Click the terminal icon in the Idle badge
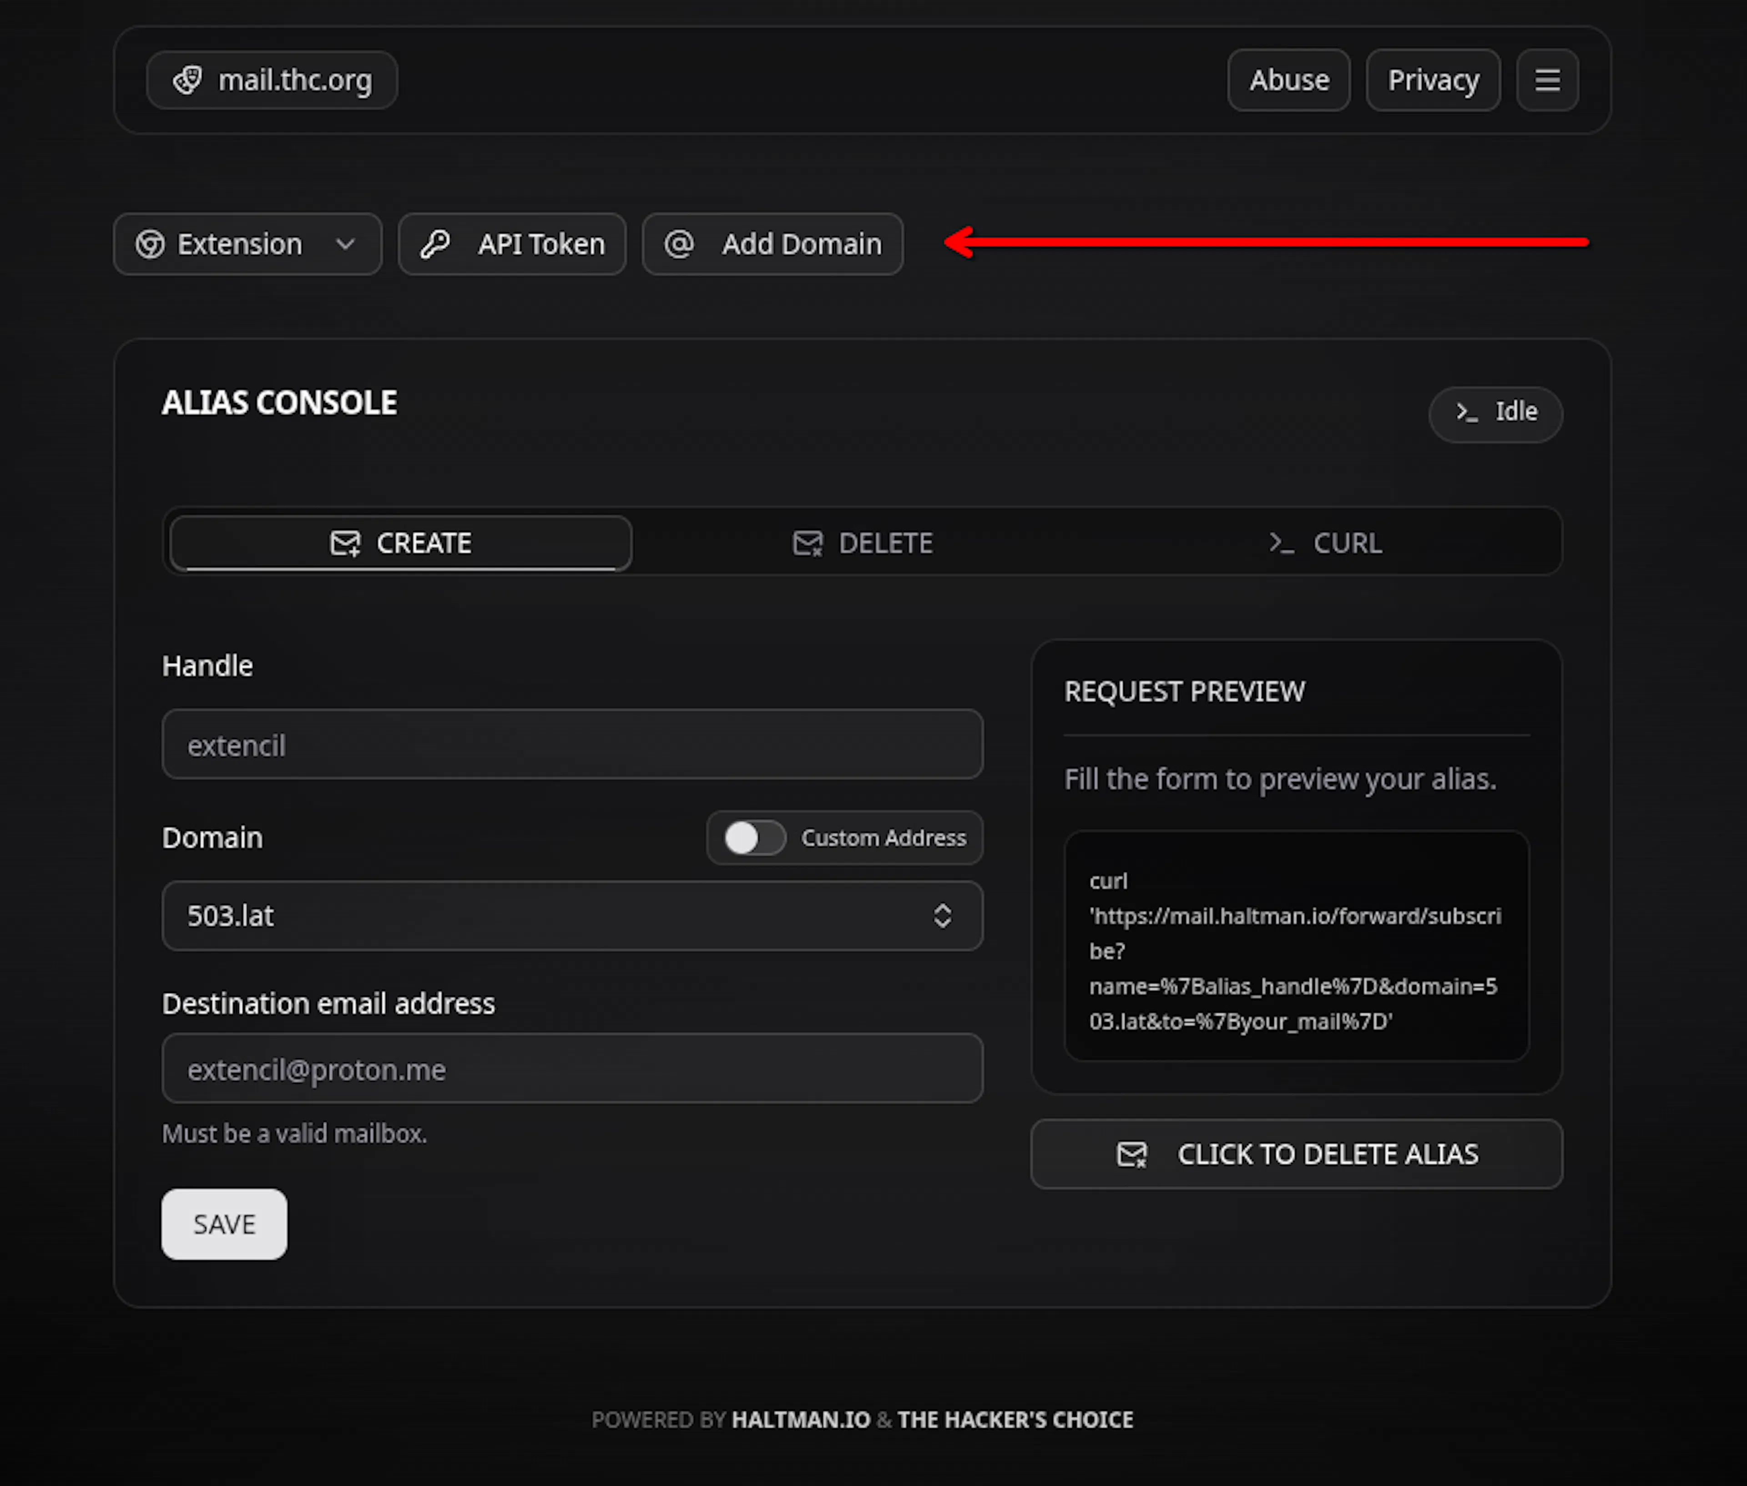 [x=1467, y=412]
